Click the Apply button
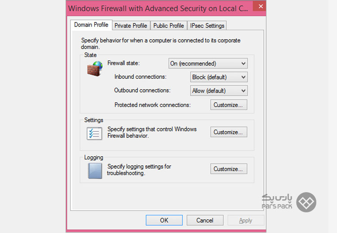This screenshot has height=233, width=337. pos(246,220)
